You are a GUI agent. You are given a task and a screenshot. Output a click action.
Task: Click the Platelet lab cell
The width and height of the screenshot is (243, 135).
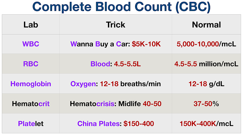pos(31,124)
